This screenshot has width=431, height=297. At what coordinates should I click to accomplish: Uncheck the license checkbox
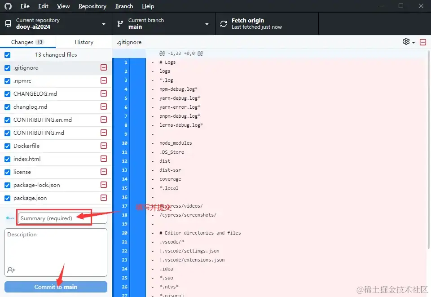pos(8,172)
